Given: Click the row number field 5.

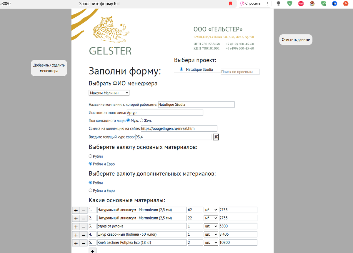Looking at the screenshot, I should pyautogui.click(x=92, y=243).
